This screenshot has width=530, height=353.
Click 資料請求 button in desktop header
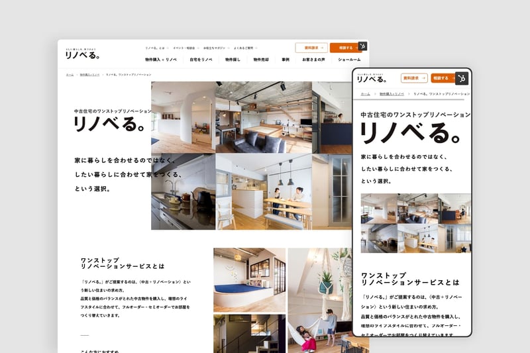tap(311, 48)
